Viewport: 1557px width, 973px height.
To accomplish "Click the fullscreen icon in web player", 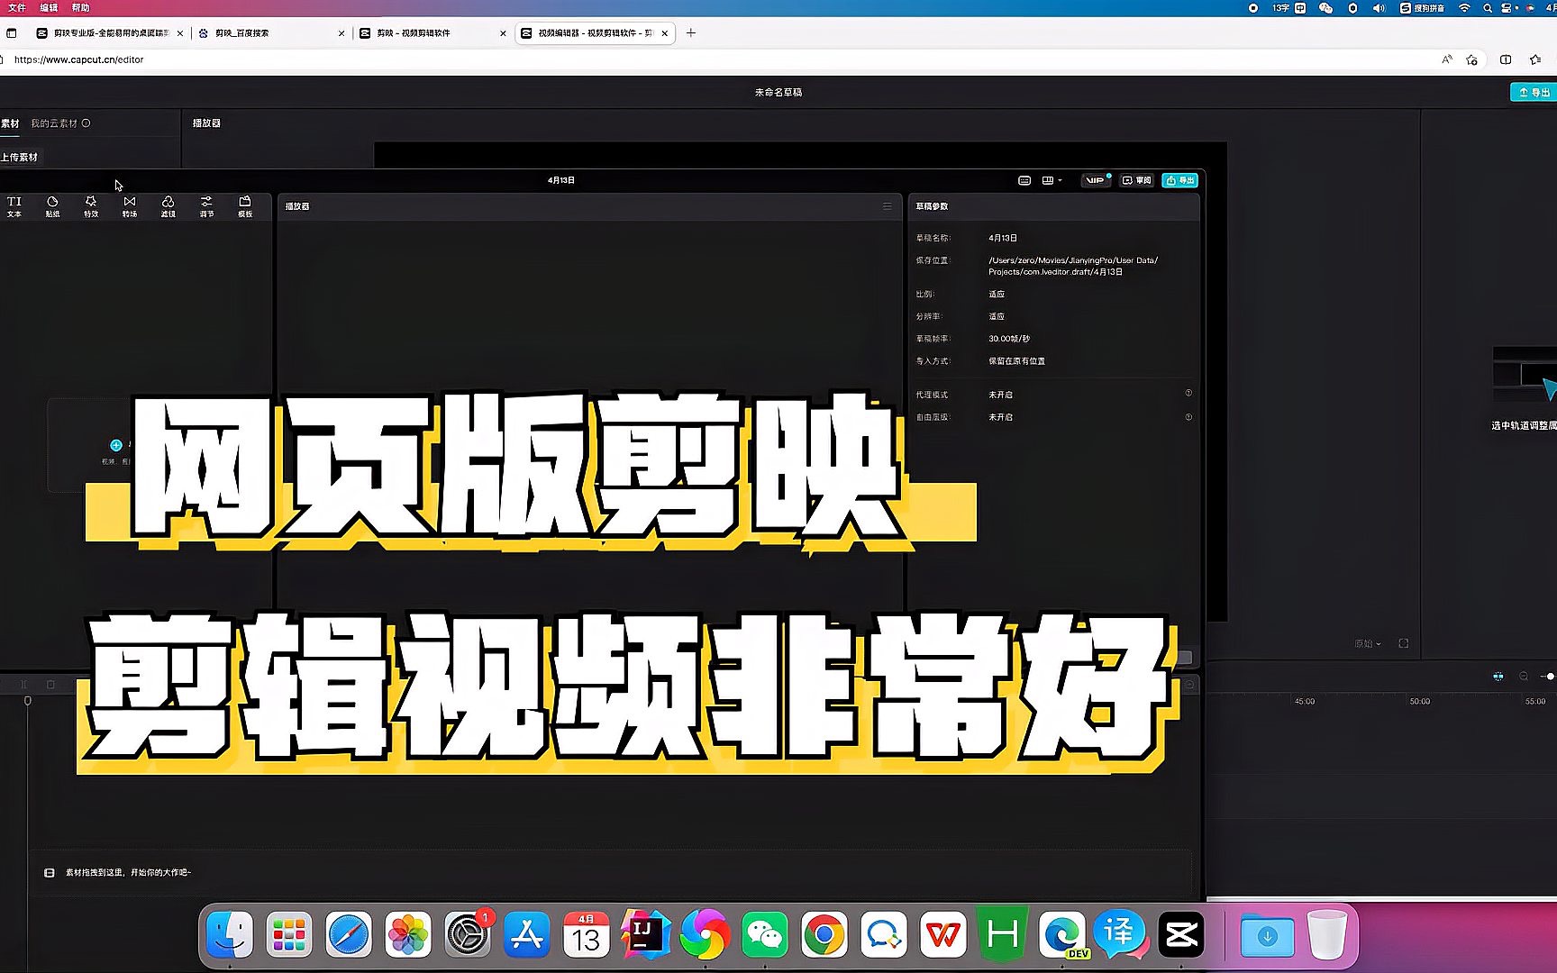I will click(1403, 643).
